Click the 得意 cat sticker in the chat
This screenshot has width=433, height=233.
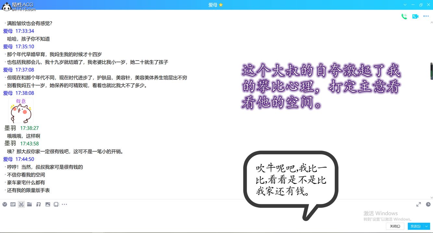[20, 111]
